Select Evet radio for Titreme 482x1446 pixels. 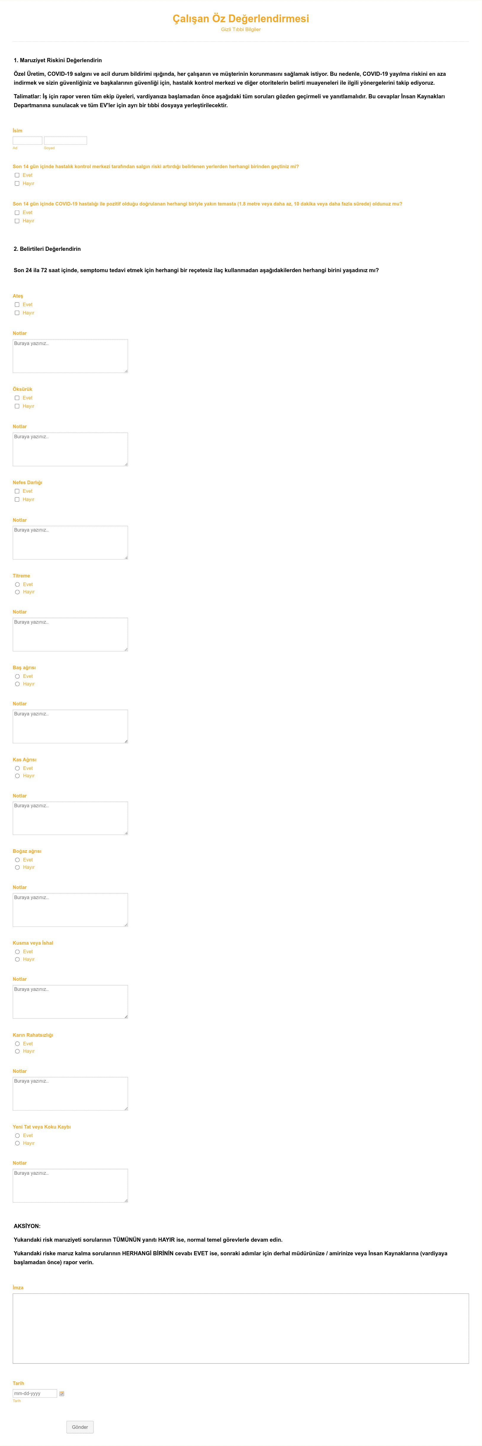(17, 584)
